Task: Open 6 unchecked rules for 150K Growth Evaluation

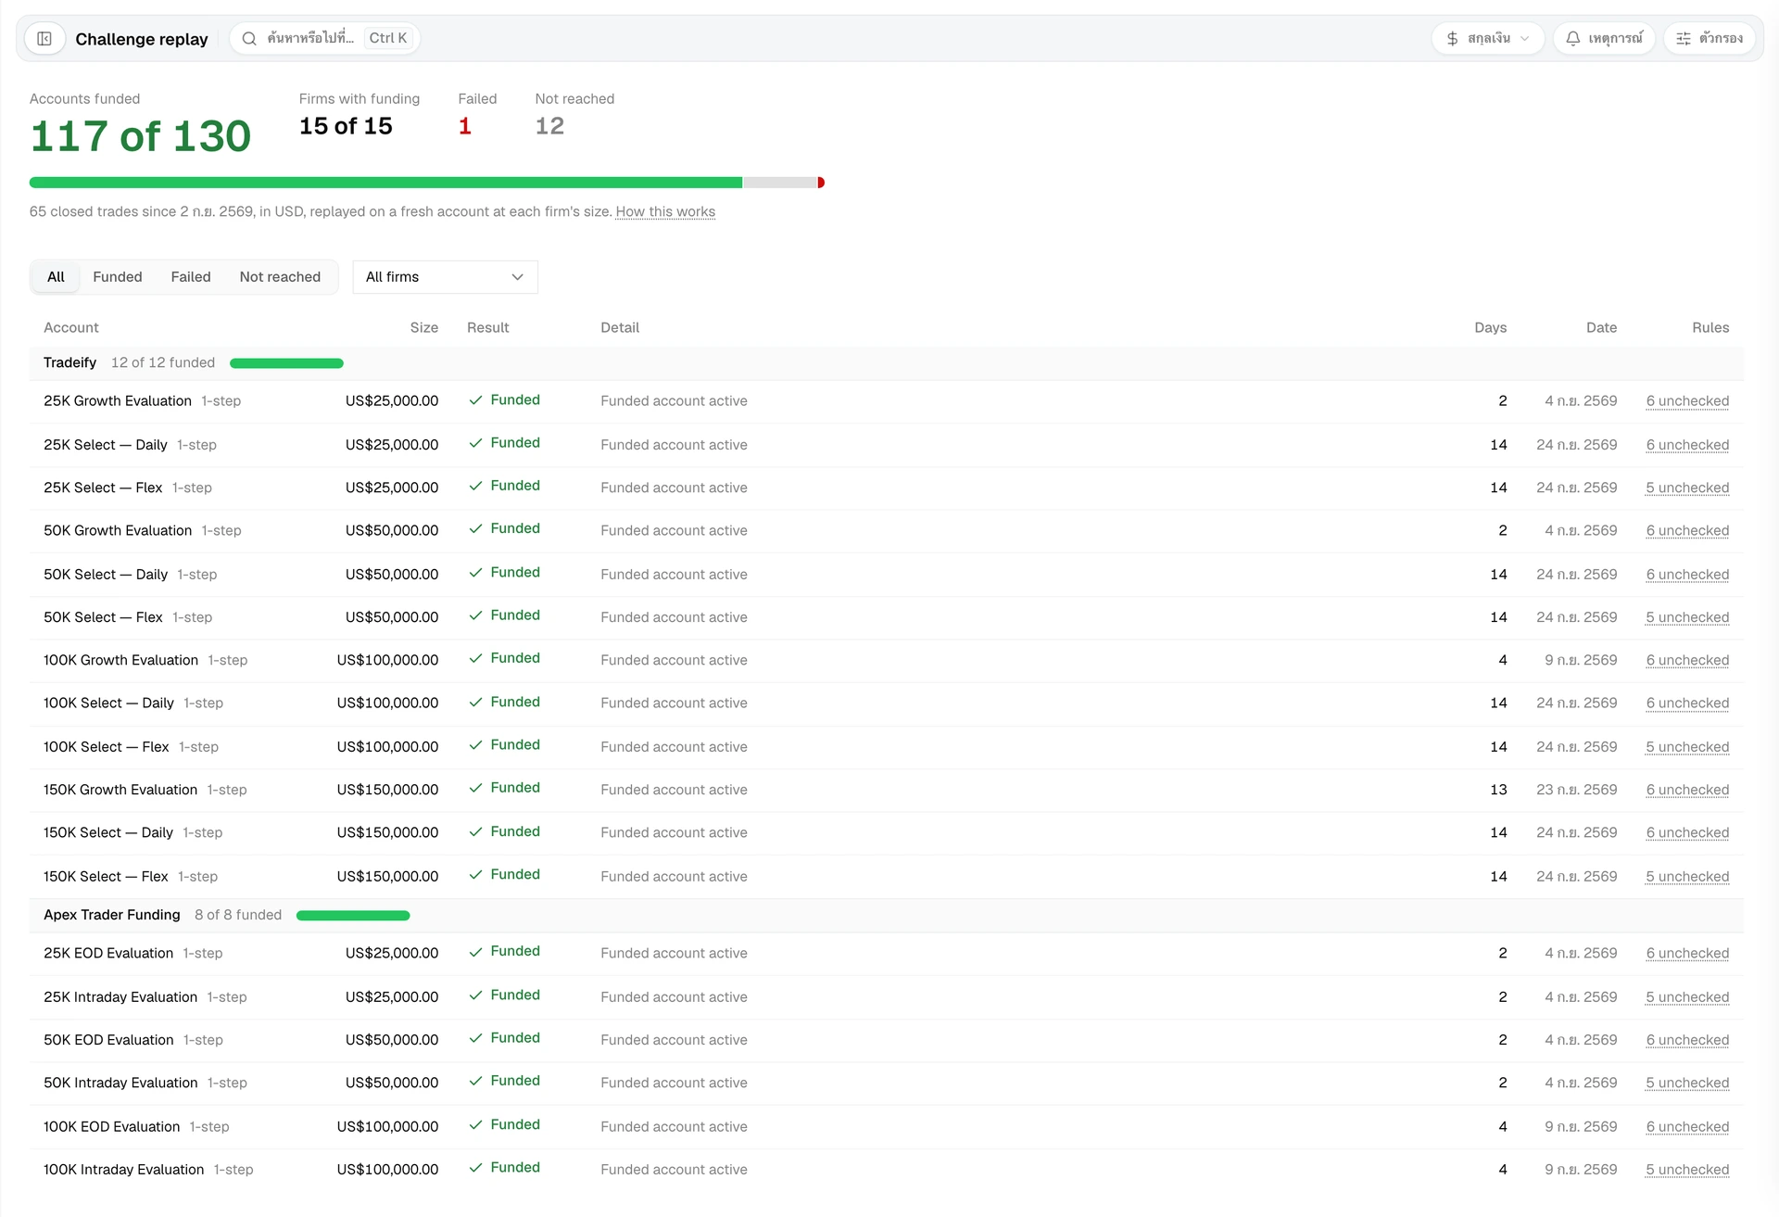Action: pyautogui.click(x=1687, y=791)
